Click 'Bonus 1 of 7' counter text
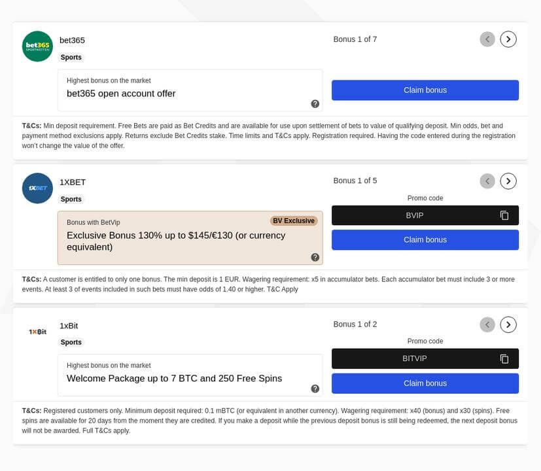This screenshot has height=471, width=541. coord(355,39)
